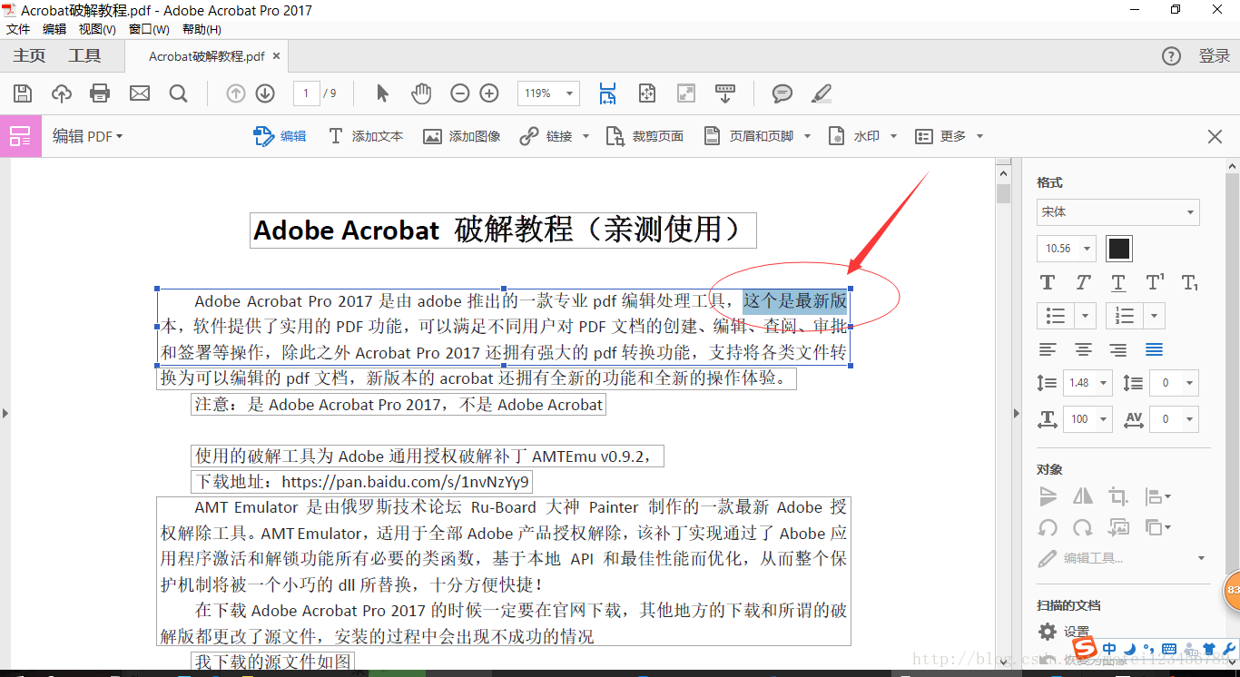Click the bulleted list button
The height and width of the screenshot is (677, 1240).
click(1056, 316)
